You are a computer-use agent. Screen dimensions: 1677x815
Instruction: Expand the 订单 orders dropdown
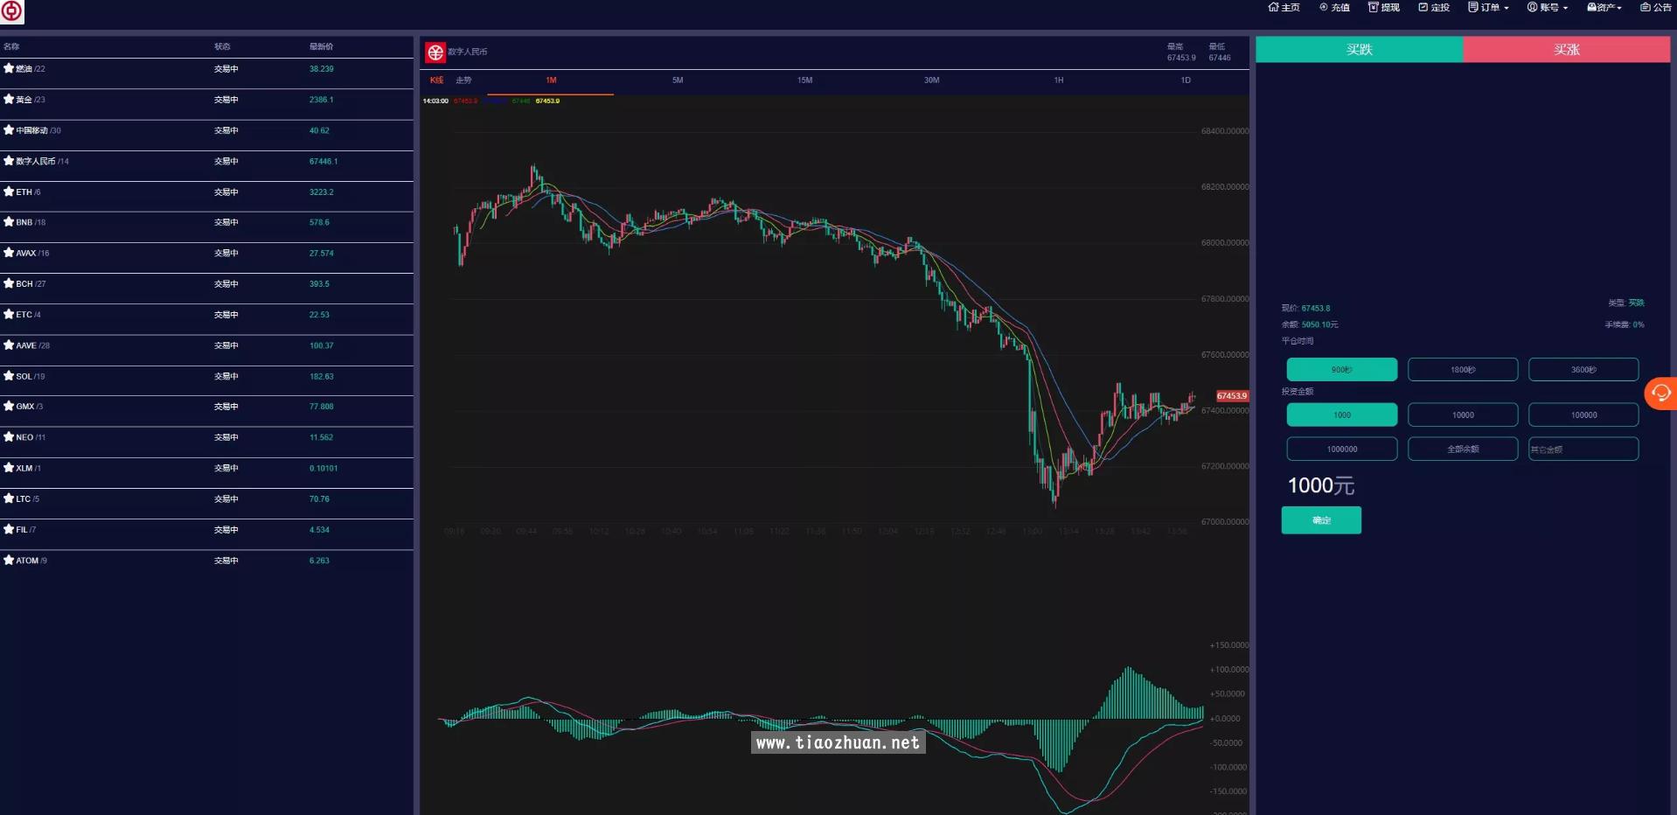click(x=1488, y=7)
